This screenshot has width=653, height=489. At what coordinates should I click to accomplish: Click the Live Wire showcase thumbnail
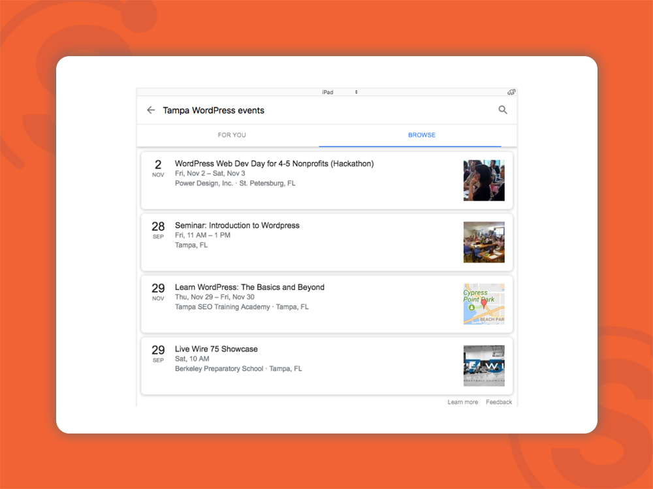pos(484,366)
